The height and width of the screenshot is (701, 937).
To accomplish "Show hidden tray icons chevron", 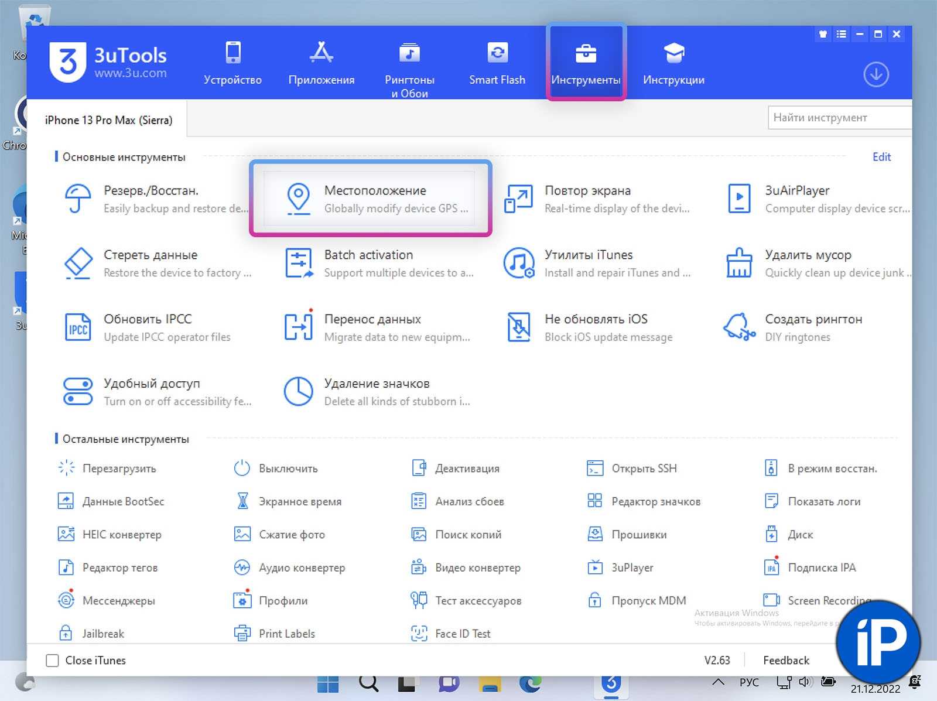I will (718, 682).
